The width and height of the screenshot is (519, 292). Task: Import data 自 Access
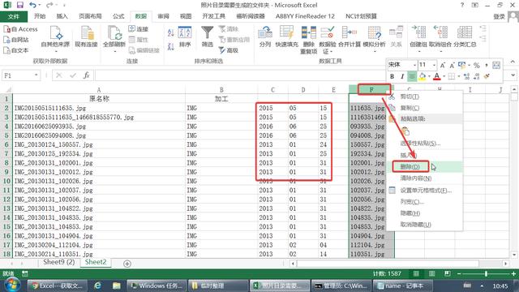(x=20, y=29)
